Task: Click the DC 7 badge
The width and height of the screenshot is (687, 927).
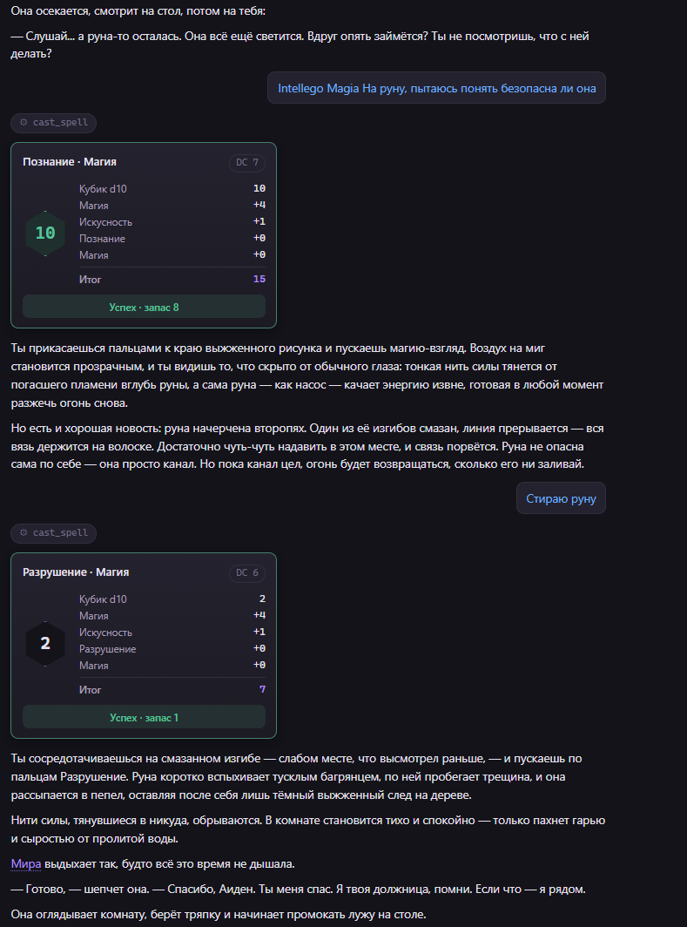Action: (x=247, y=163)
